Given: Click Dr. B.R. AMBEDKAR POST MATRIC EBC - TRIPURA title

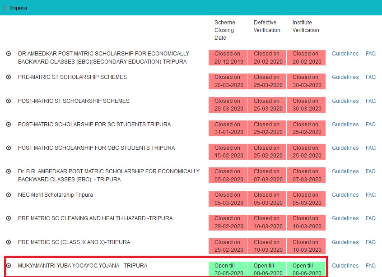Looking at the screenshot, I should 109,175.
